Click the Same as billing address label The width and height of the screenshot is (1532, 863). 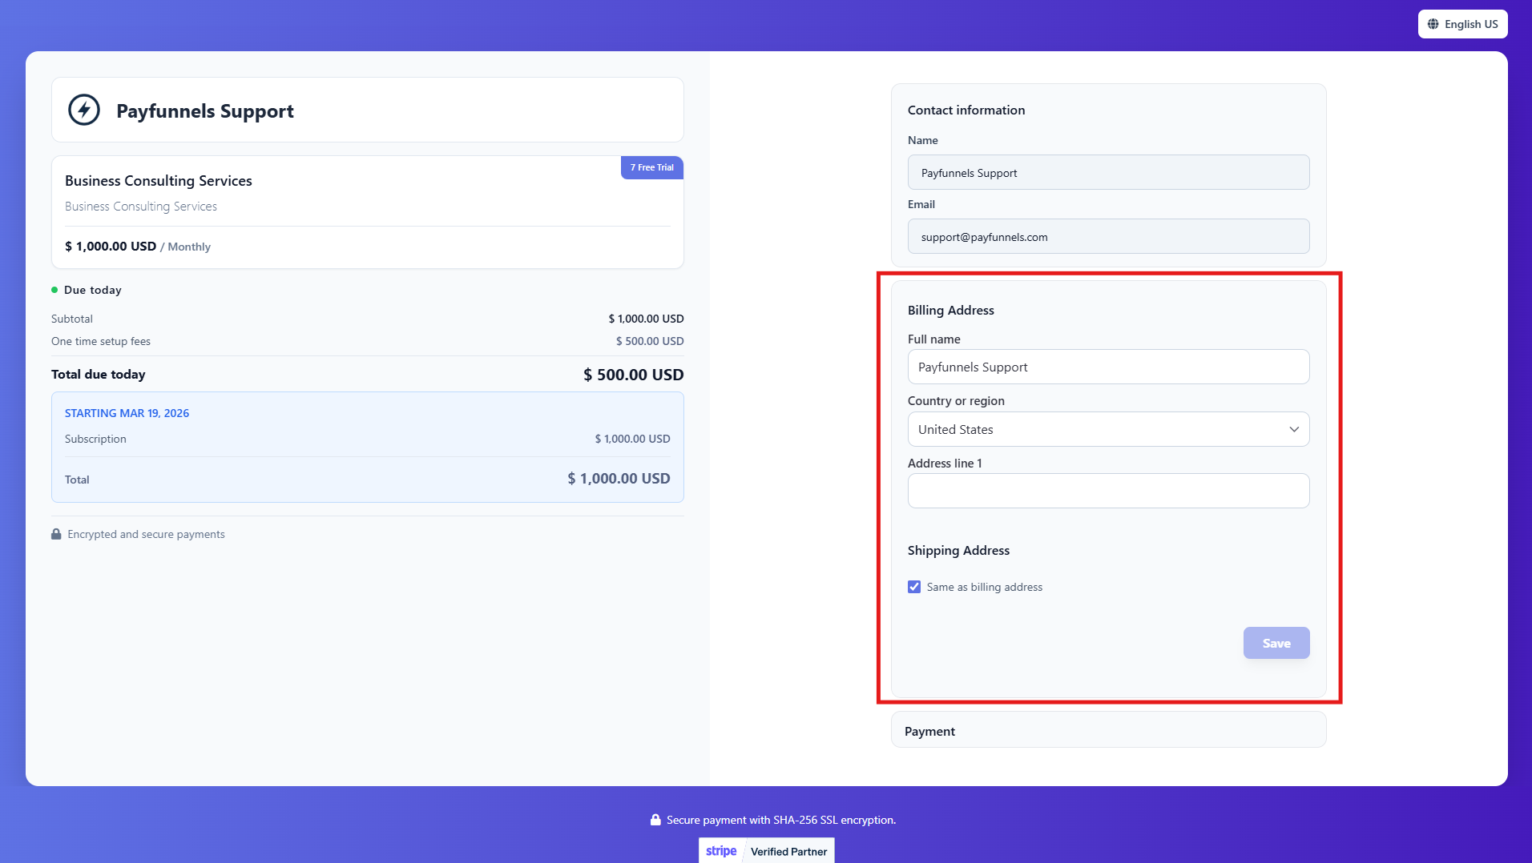pyautogui.click(x=985, y=587)
